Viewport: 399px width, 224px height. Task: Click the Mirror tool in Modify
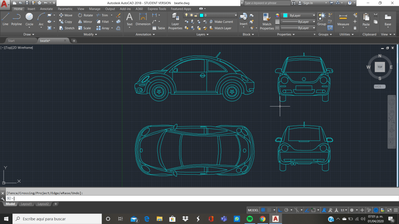85,22
